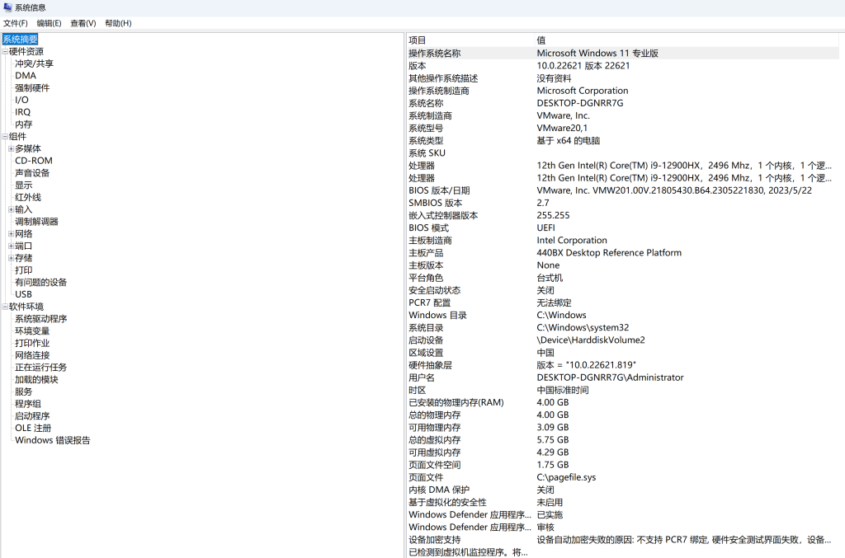845x558 pixels.
Task: Open the 帮助(H) menu
Action: point(118,23)
